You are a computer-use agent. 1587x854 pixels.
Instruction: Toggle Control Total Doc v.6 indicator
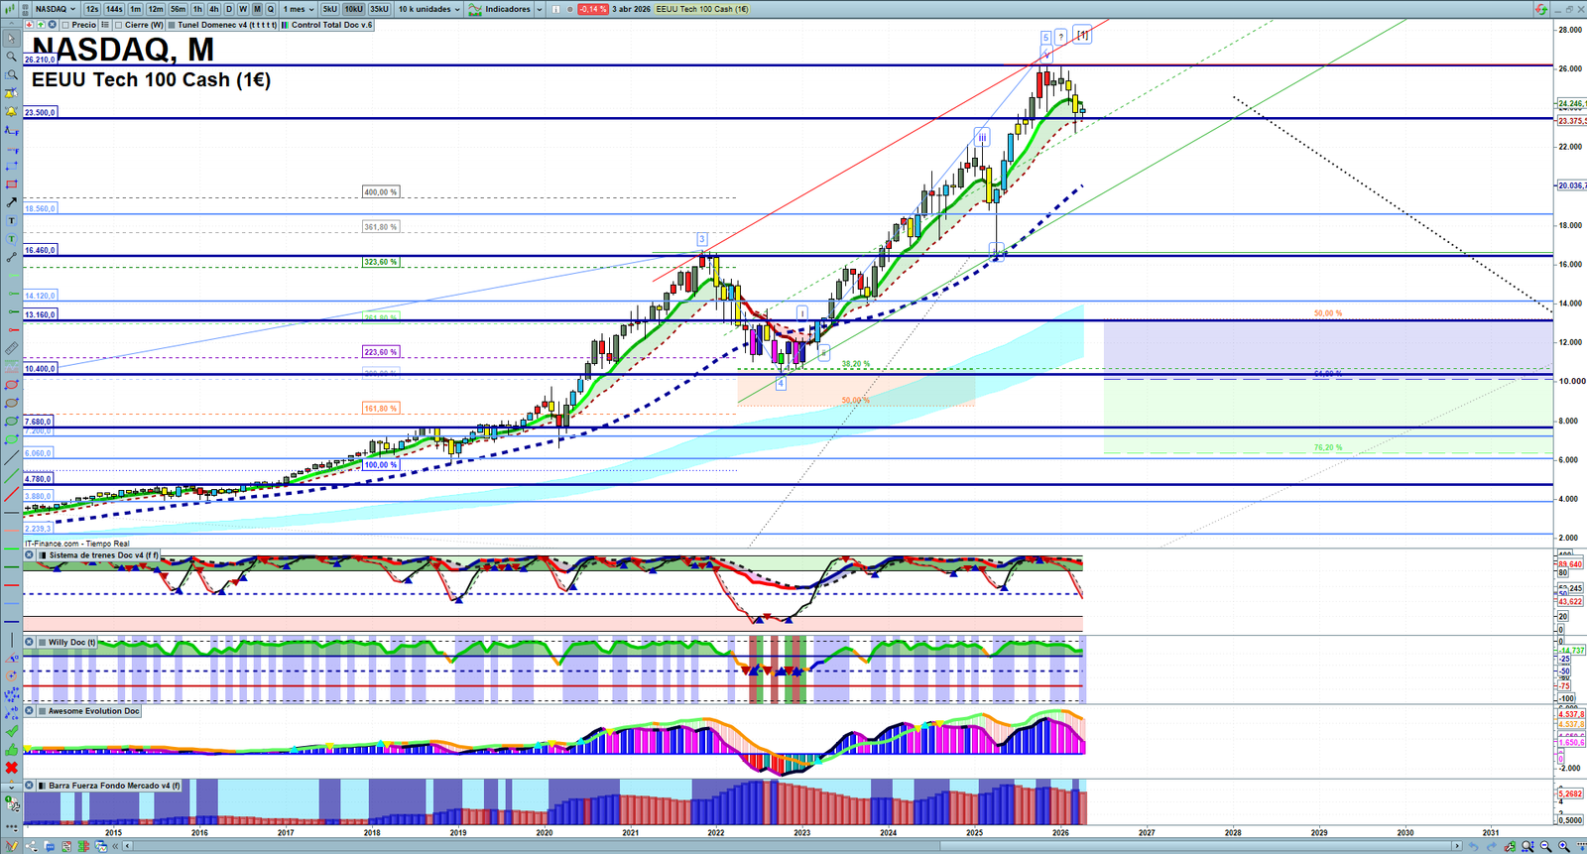[x=286, y=25]
